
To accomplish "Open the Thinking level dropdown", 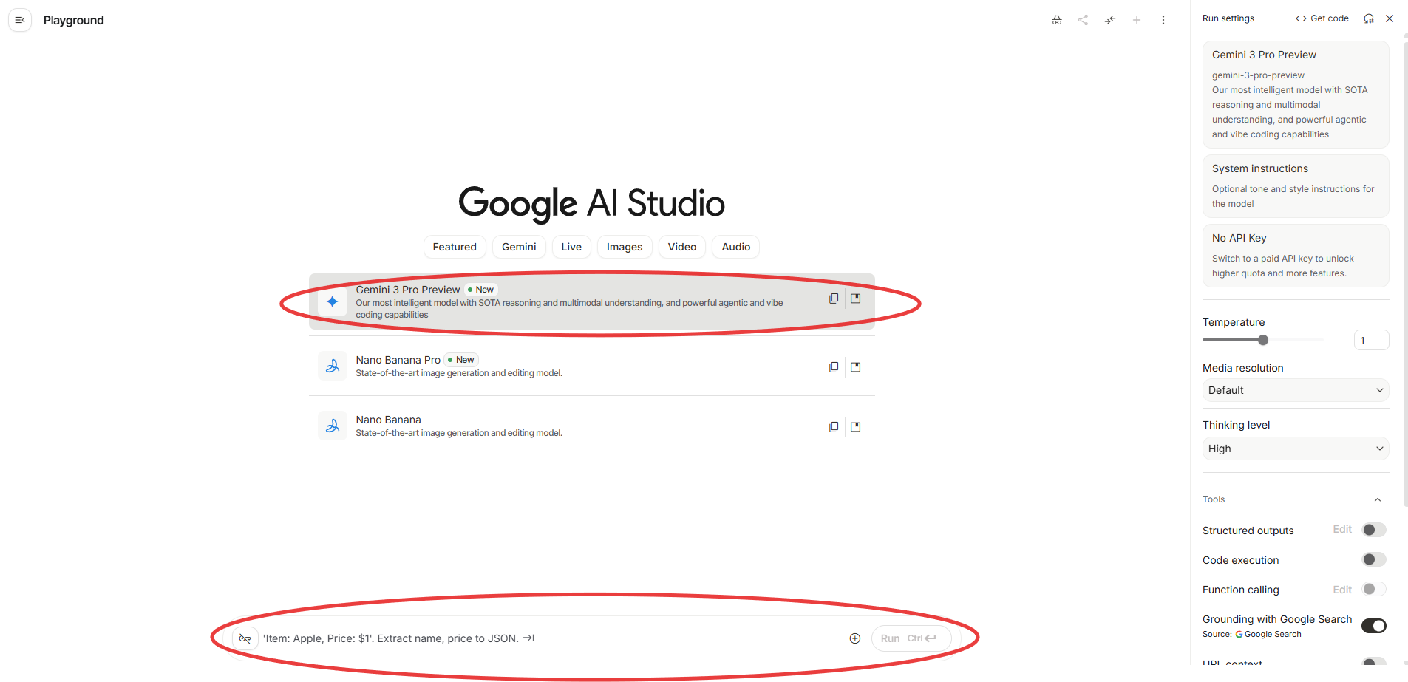I will [1296, 449].
